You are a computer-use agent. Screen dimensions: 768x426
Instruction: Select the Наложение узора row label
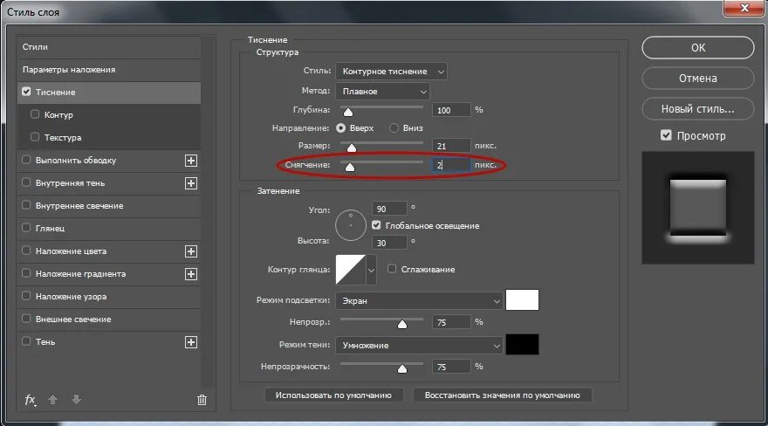tap(71, 297)
